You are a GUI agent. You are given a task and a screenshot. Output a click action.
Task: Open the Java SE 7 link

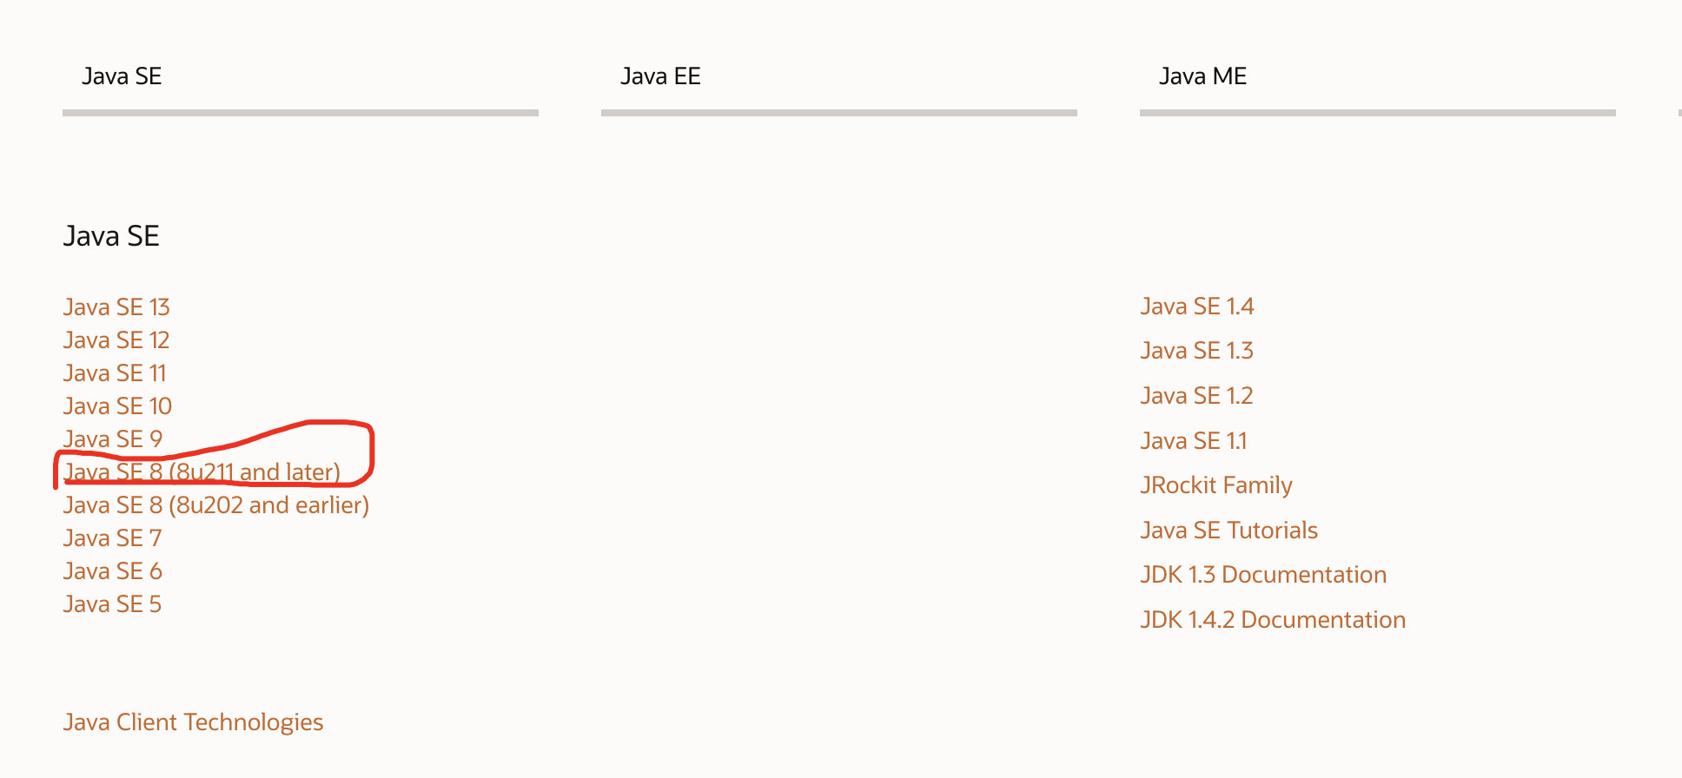pyautogui.click(x=113, y=538)
